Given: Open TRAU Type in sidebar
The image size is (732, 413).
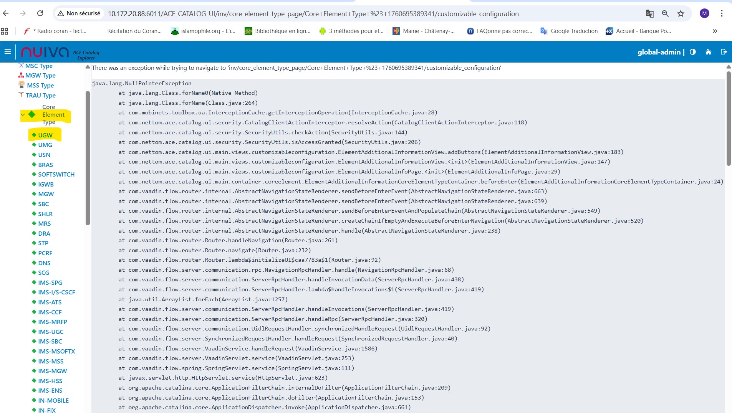Looking at the screenshot, I should pyautogui.click(x=40, y=95).
